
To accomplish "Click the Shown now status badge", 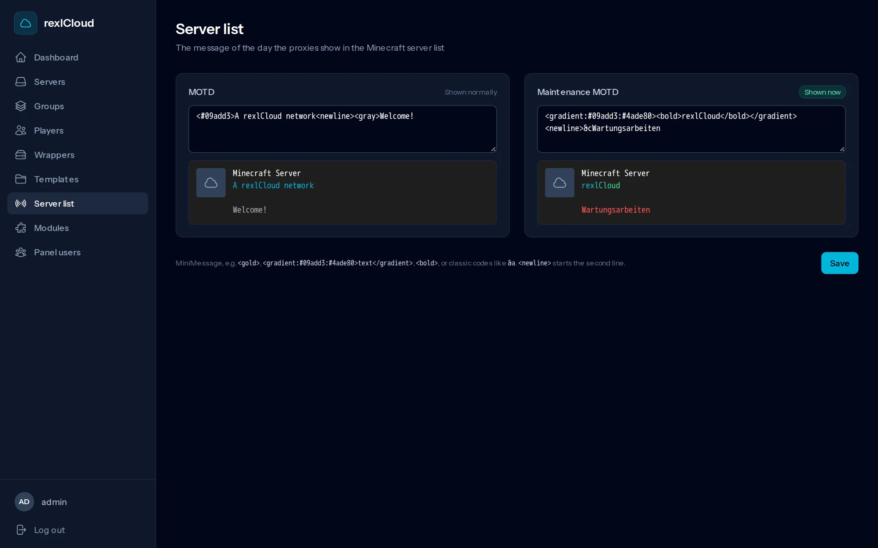I will pos(822,92).
